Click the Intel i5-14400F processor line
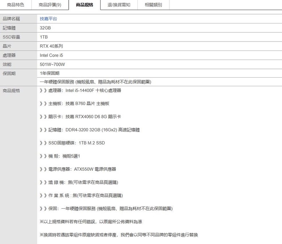 click(80, 90)
